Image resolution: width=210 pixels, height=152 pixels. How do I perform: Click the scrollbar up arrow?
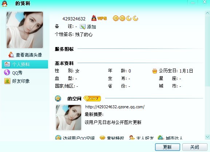click(207, 13)
